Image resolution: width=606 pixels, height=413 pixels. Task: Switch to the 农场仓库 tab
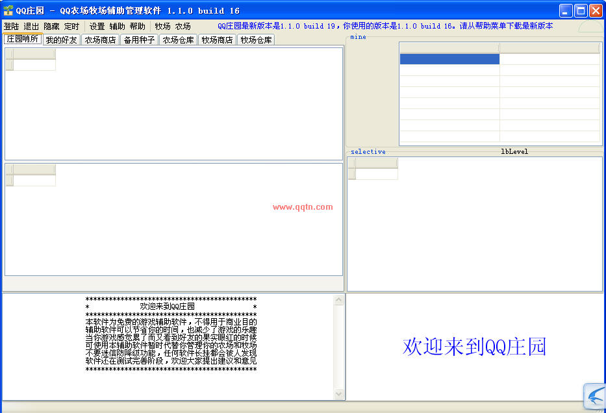(178, 40)
